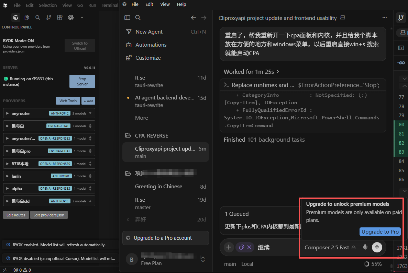The height and width of the screenshot is (273, 408).
Task: Open the 'Greeting in Chinese' chat
Action: (165, 187)
